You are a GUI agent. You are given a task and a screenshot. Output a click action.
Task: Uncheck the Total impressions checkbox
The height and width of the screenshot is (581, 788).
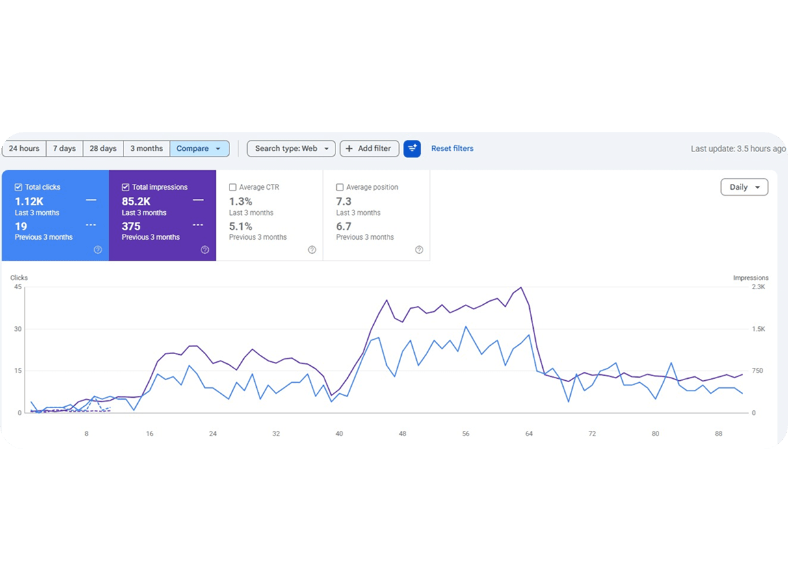coord(125,187)
